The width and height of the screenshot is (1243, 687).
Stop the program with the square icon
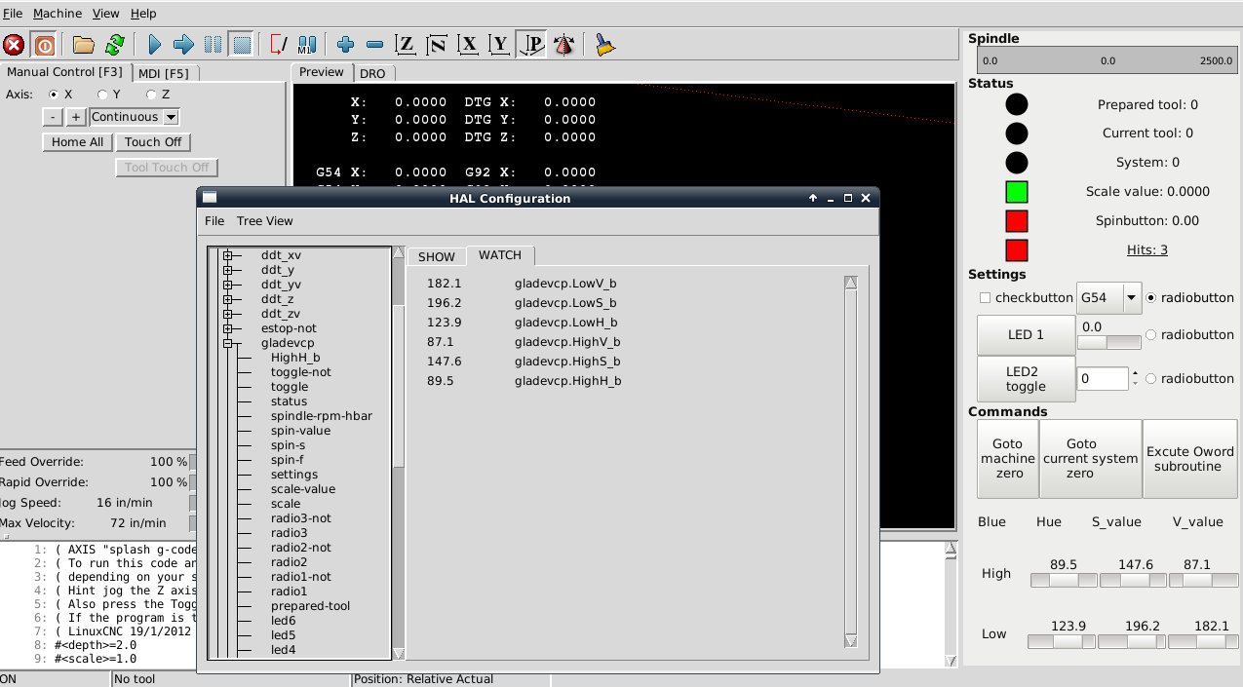pyautogui.click(x=242, y=45)
